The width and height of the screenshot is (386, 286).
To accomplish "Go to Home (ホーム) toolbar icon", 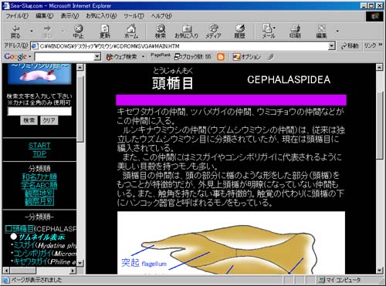I will (x=131, y=31).
